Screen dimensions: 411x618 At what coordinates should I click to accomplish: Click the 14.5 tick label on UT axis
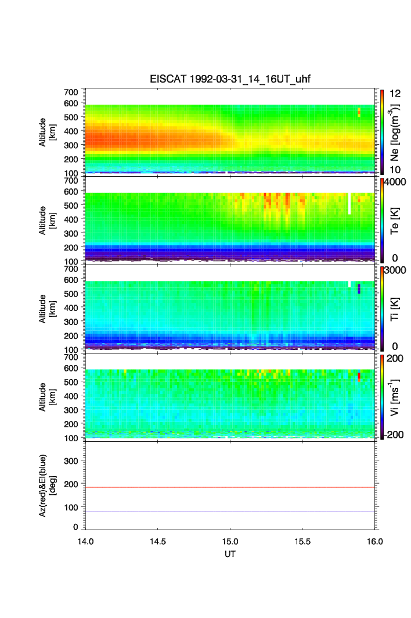[157, 541]
